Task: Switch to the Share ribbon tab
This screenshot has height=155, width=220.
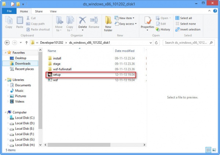Action: (x=39, y=11)
